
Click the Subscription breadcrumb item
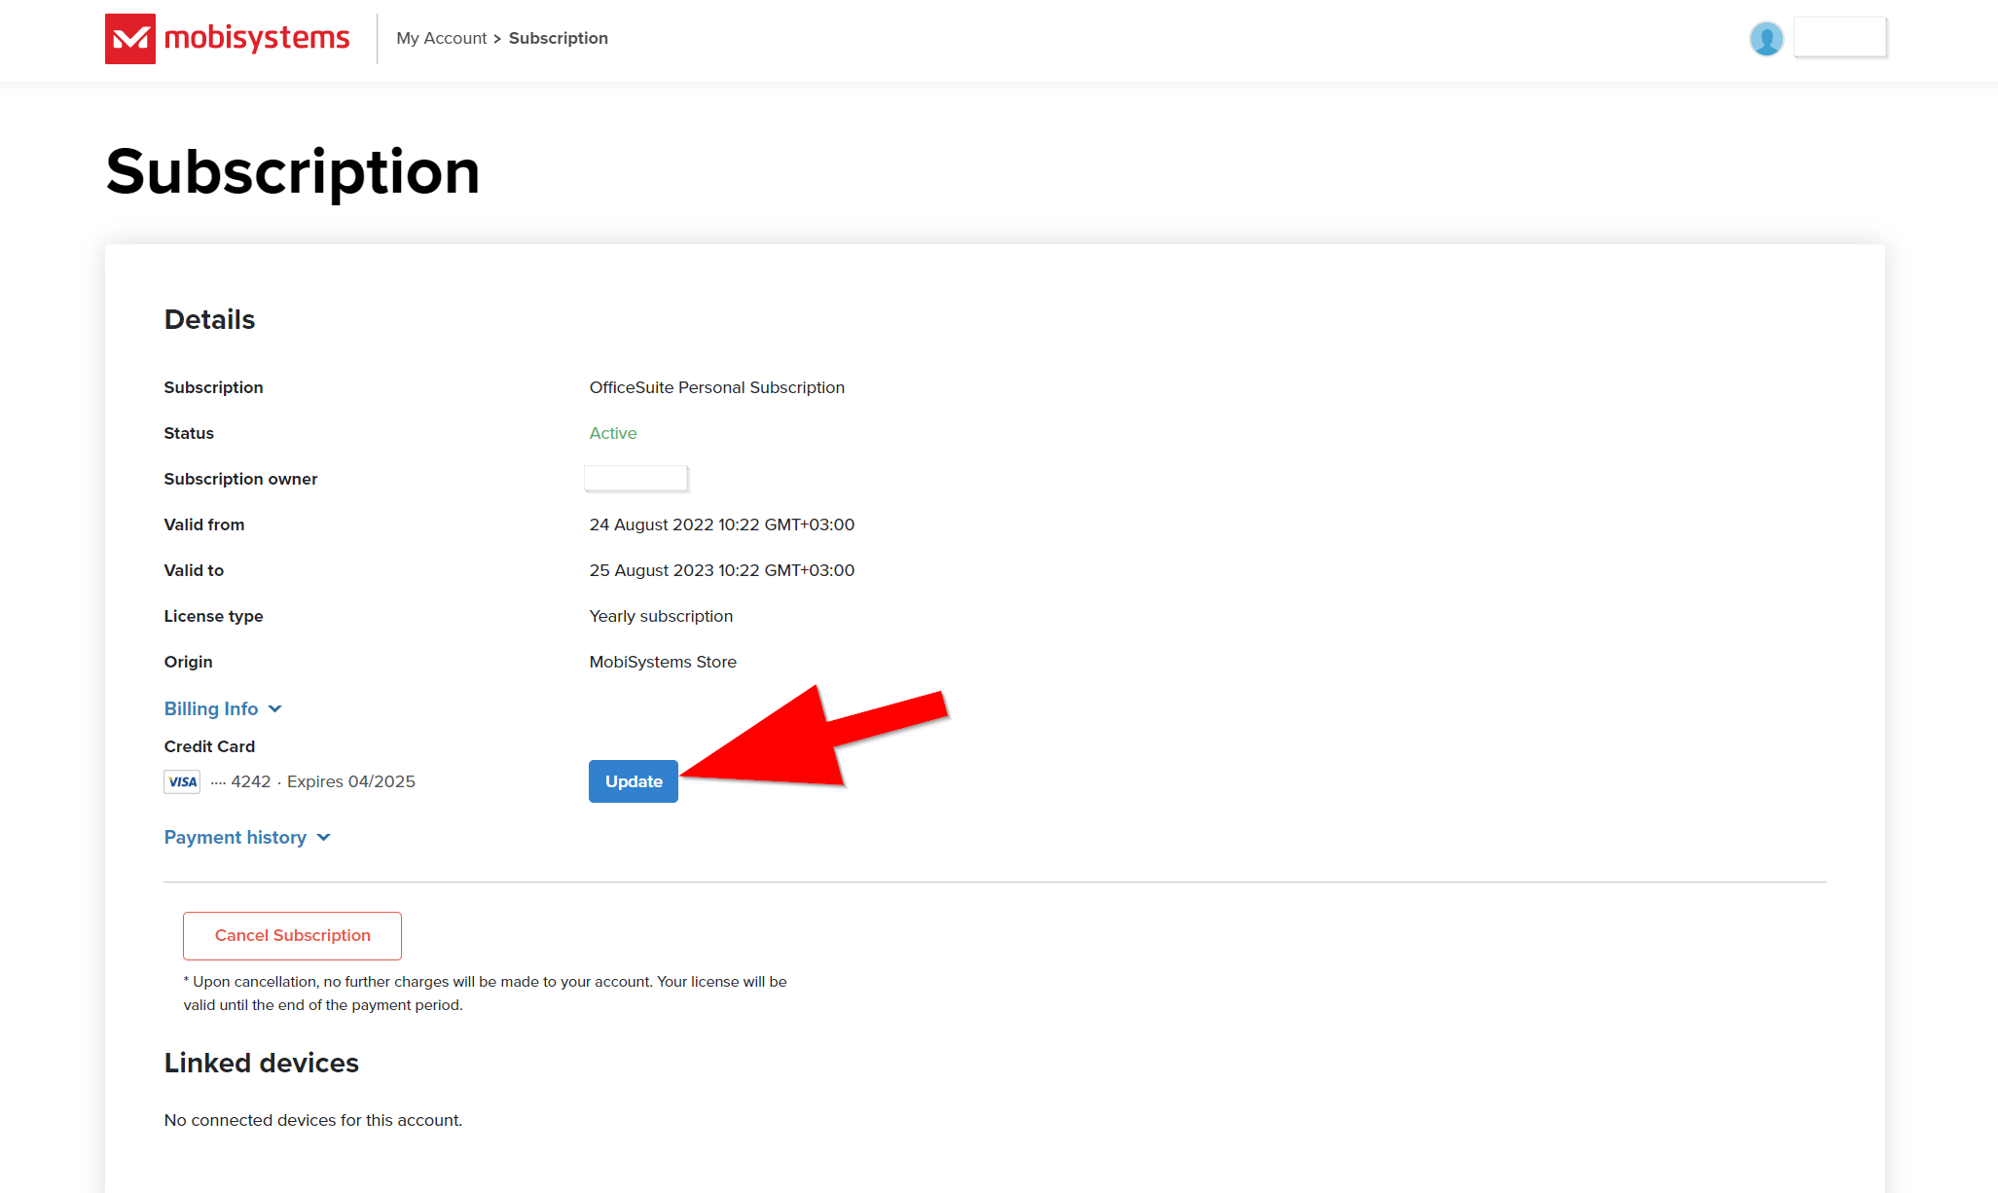[x=559, y=38]
